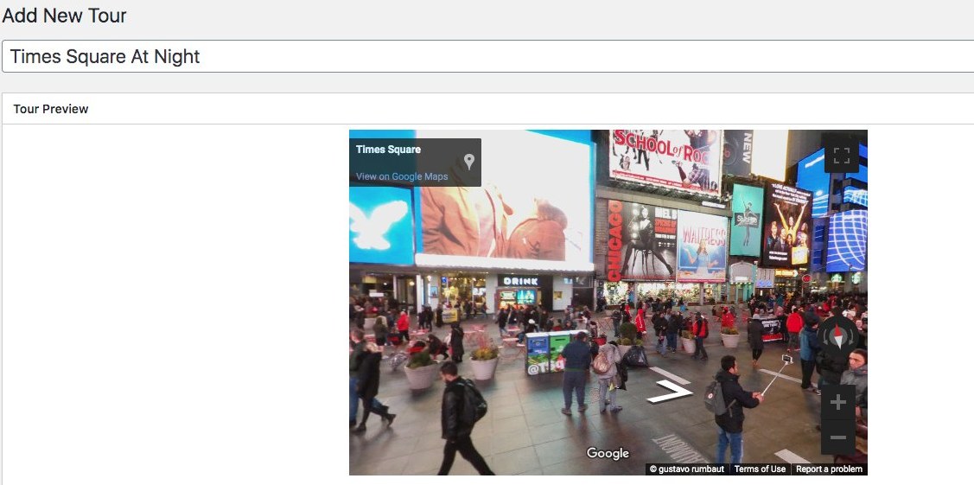Zoom in with the plus button
The image size is (974, 485).
[x=838, y=402]
